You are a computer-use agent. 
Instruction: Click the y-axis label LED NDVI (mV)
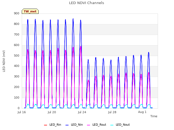4,61
